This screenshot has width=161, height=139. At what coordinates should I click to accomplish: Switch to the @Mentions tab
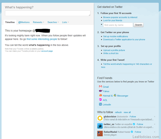[x=24, y=22]
